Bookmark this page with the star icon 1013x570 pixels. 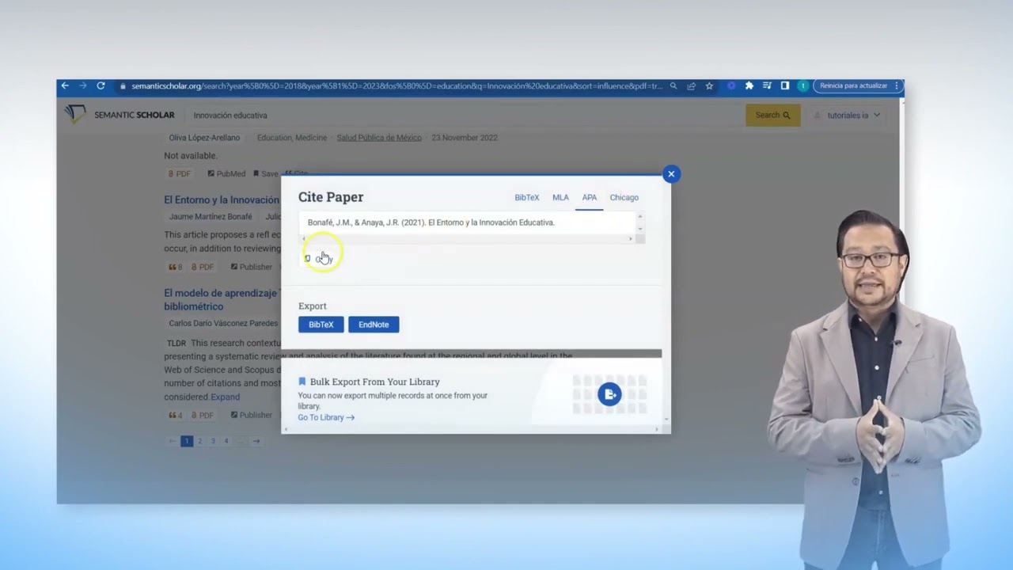point(709,85)
